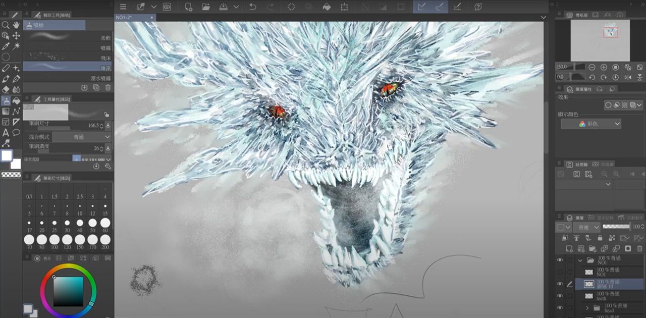
Task: Select the Eraser tool
Action: coord(6,89)
